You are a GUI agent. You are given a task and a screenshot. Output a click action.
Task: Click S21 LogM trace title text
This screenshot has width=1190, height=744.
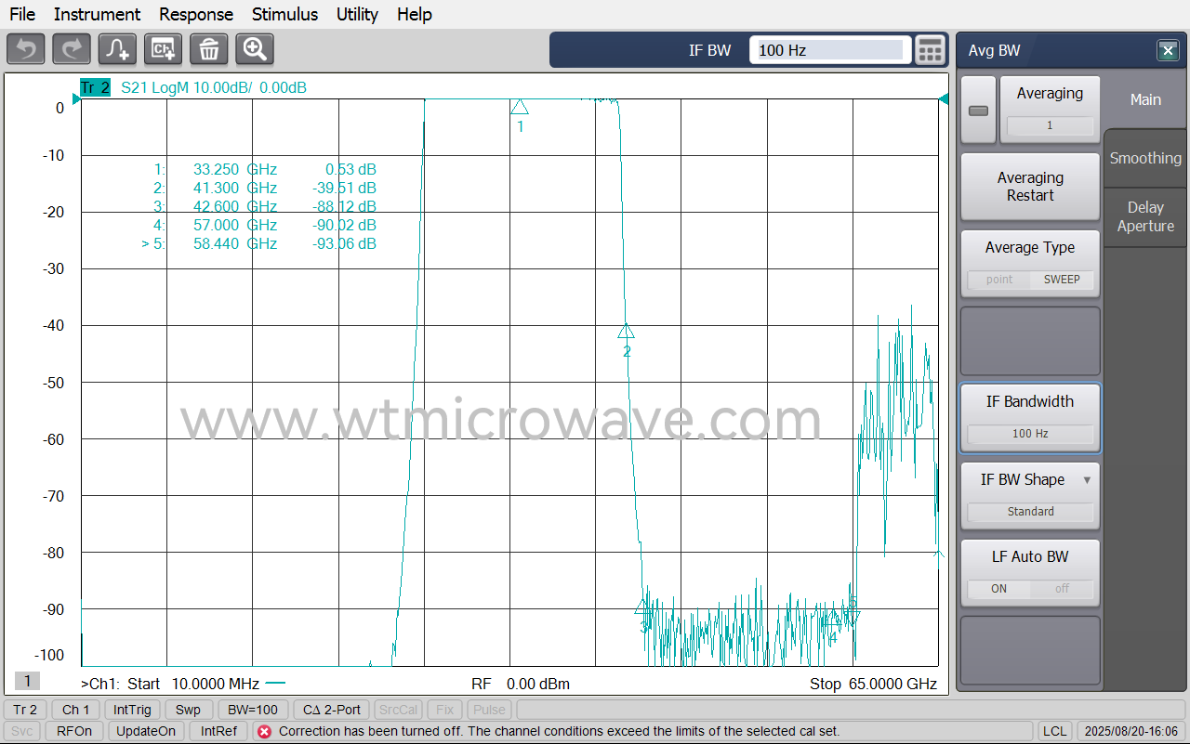214,88
